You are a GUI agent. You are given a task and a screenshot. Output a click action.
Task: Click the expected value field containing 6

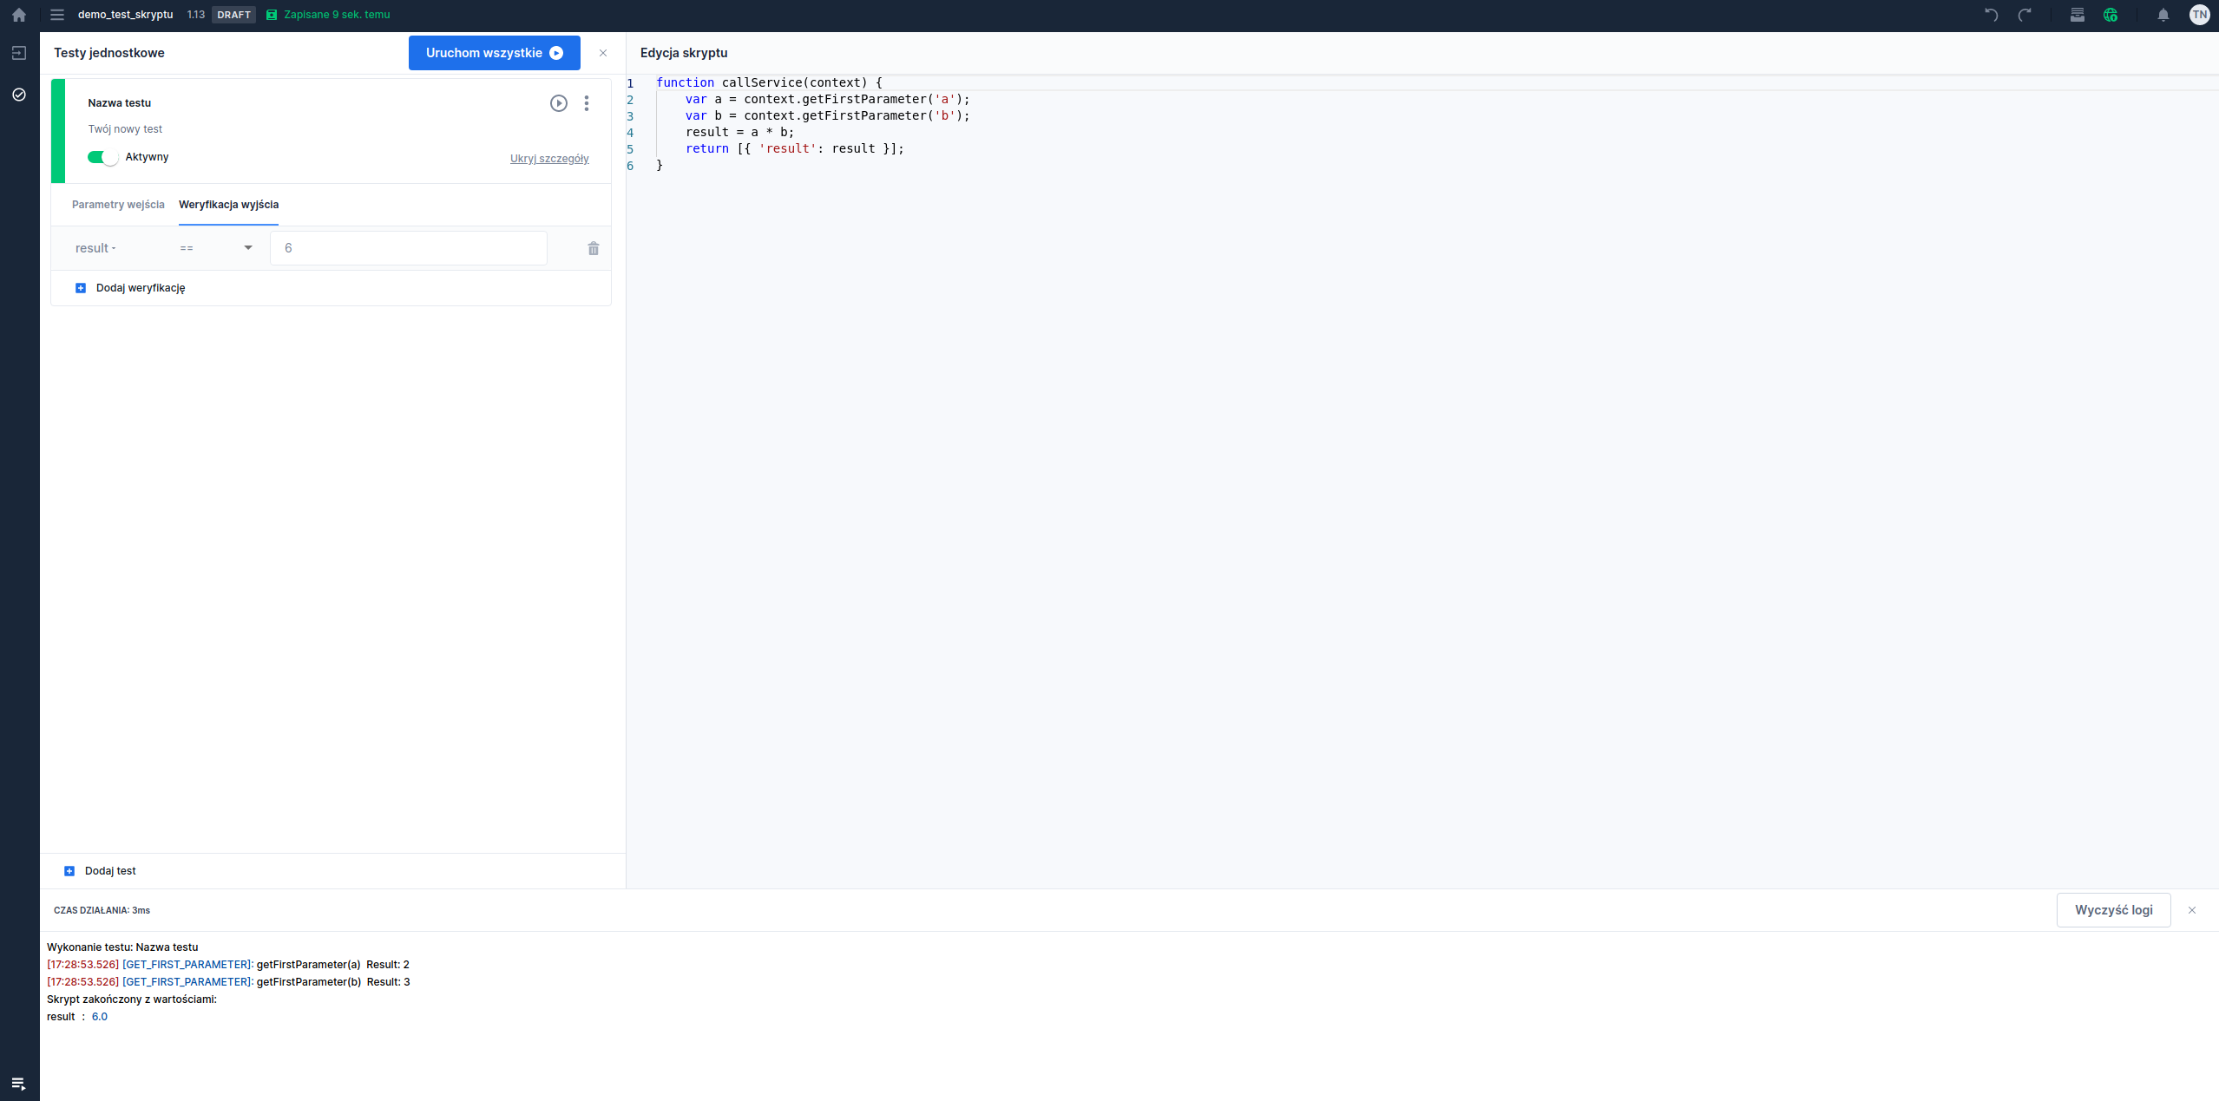tap(408, 248)
